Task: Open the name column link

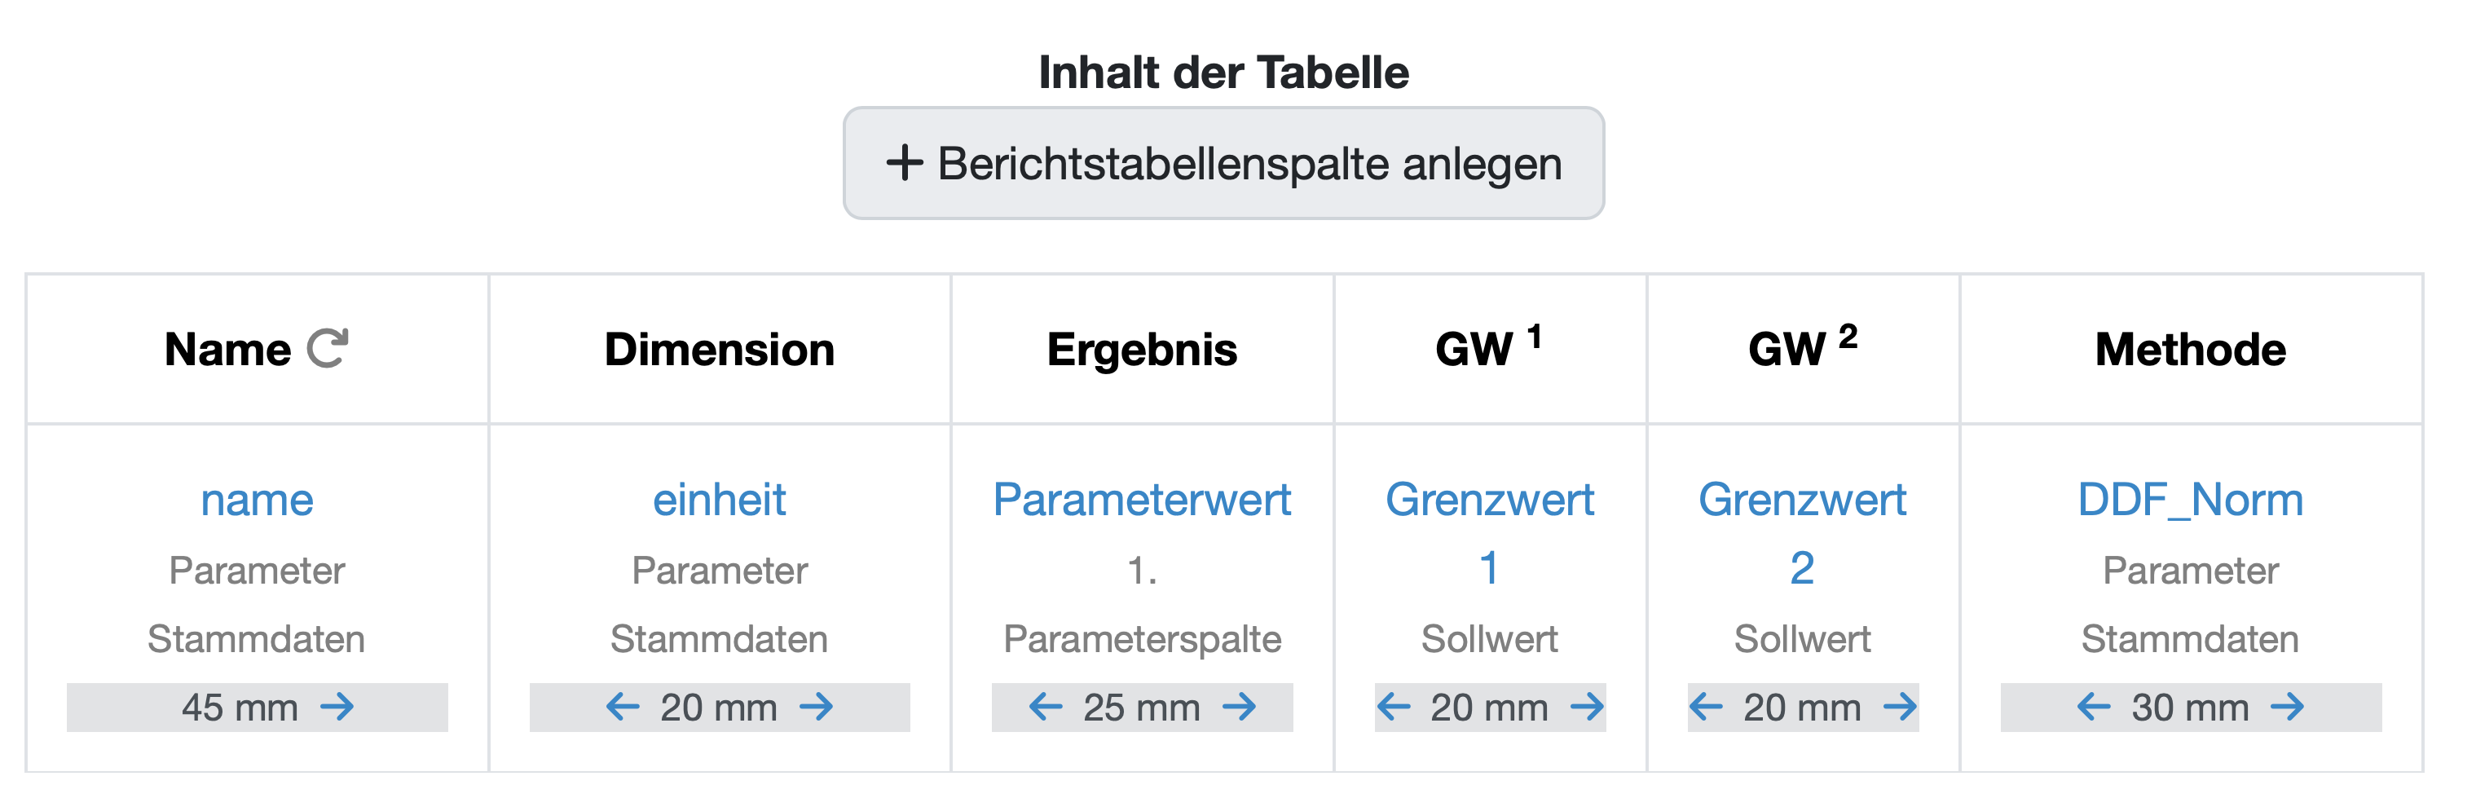Action: pyautogui.click(x=257, y=501)
